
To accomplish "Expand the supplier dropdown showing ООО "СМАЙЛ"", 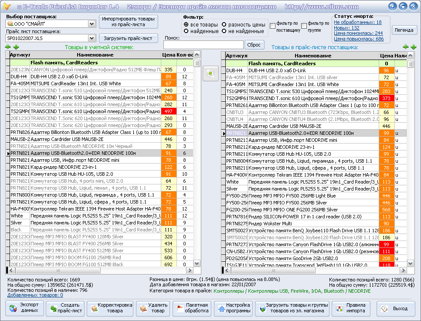I will (x=92, y=23).
